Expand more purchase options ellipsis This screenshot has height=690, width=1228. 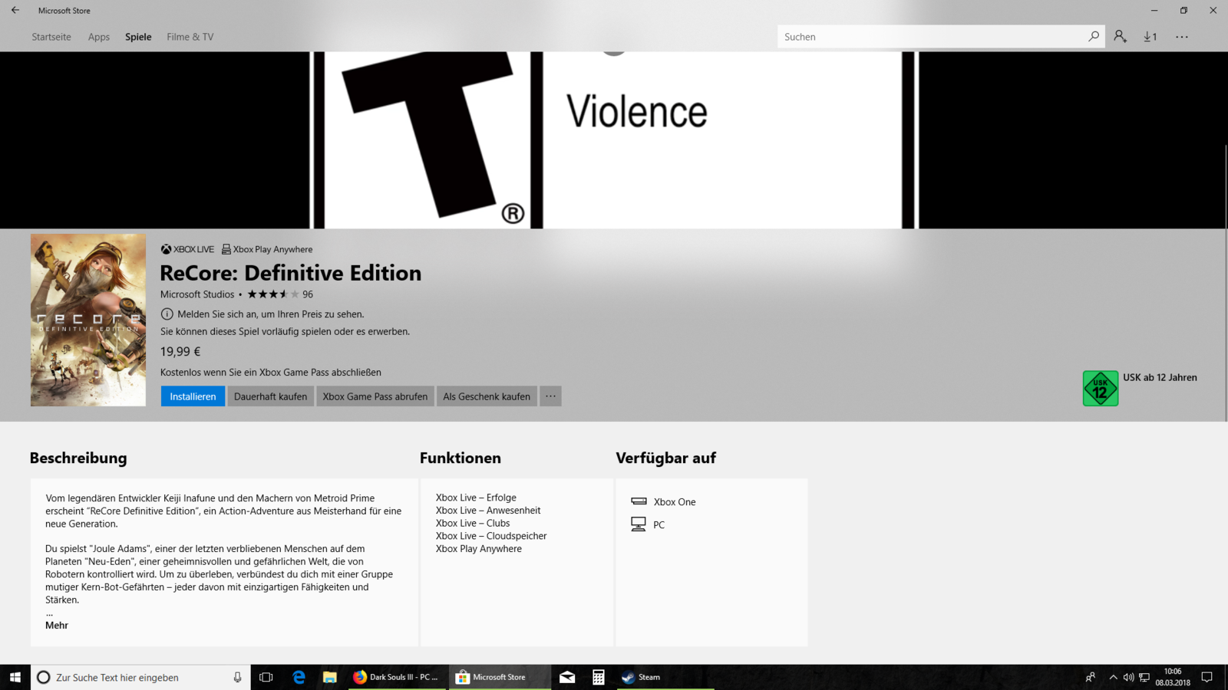(550, 396)
